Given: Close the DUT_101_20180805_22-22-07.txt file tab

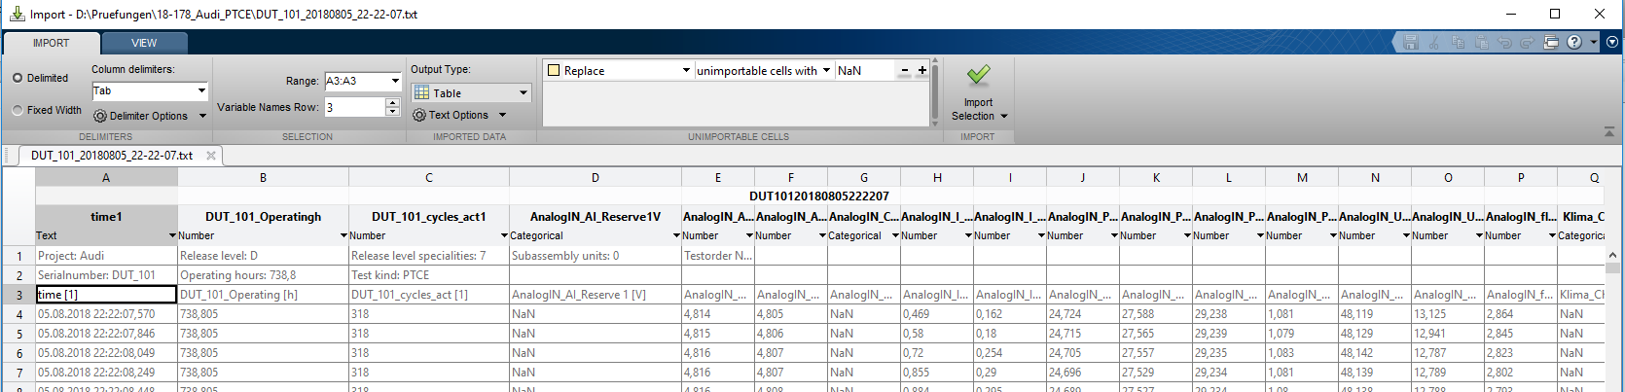Looking at the screenshot, I should (x=210, y=156).
